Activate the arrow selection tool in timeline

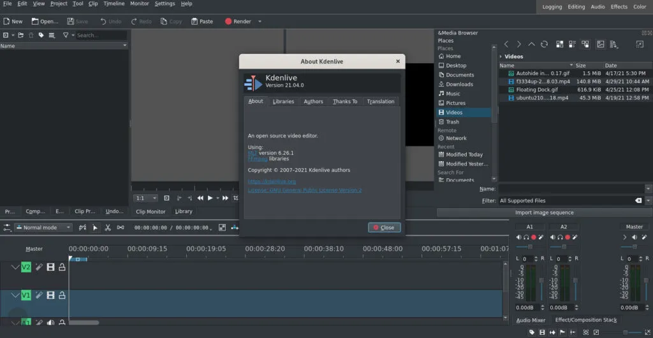coord(95,227)
